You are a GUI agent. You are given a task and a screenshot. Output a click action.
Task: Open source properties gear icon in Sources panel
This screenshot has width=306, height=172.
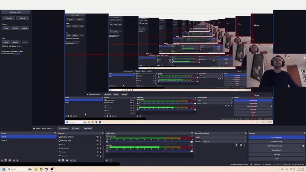[x=67, y=160]
